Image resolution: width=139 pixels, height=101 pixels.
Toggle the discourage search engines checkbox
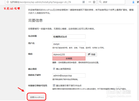click(54, 85)
